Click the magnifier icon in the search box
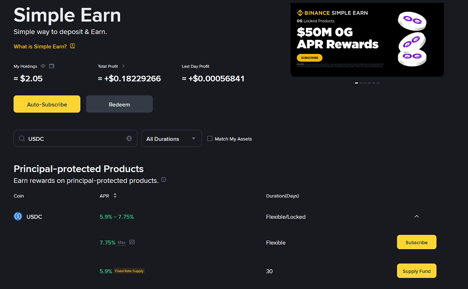468x289 pixels. (22, 139)
